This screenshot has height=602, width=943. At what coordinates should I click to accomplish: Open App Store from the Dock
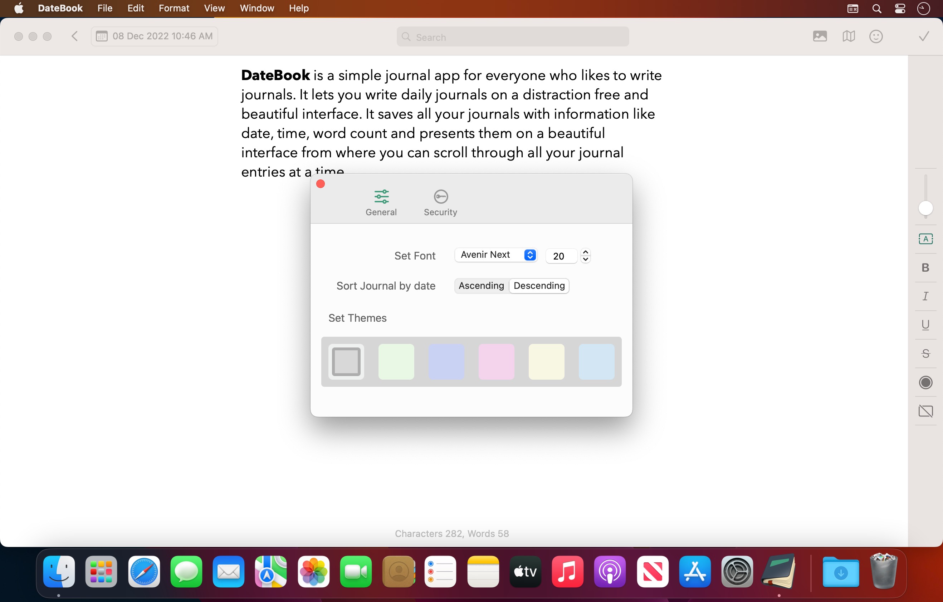pos(695,572)
